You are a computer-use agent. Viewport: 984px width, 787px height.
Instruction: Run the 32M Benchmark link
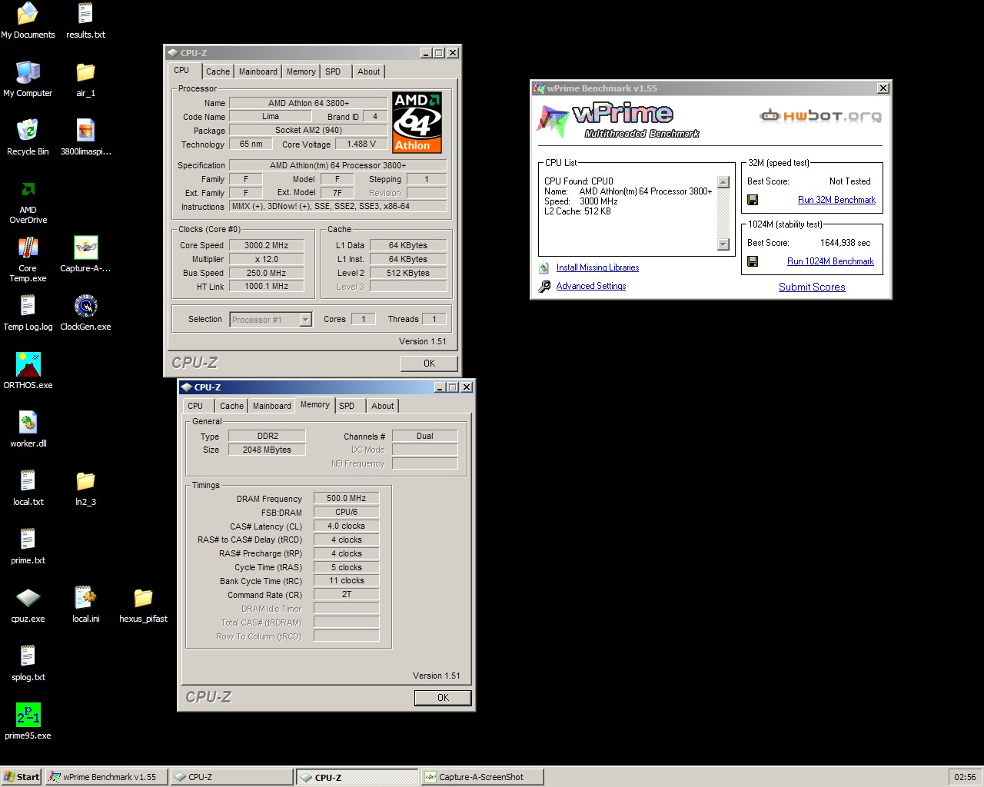pyautogui.click(x=836, y=200)
